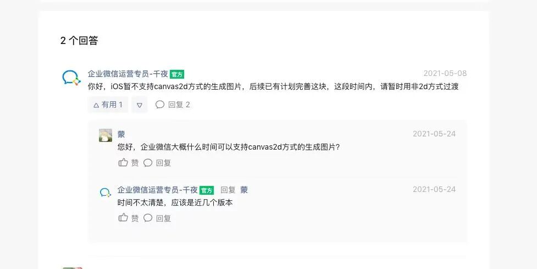This screenshot has width=537, height=269.
Task: Open the 回复 2 comment bubble icon
Action: coord(159,105)
